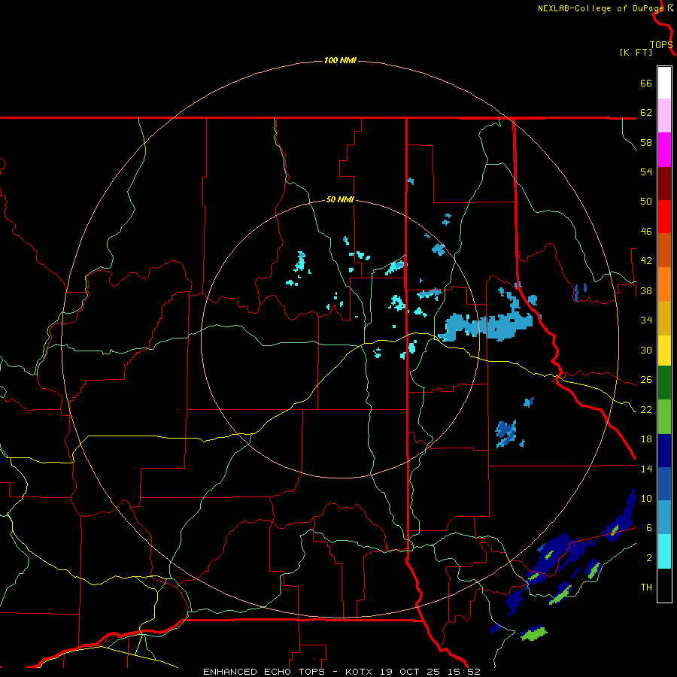Click the 46 label on the scale
This screenshot has width=677, height=677.
[x=646, y=232]
